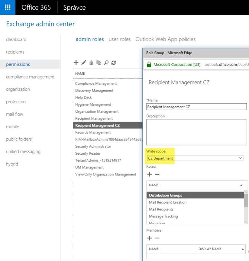
Task: Switch to the admin roles tab
Action: [90, 39]
